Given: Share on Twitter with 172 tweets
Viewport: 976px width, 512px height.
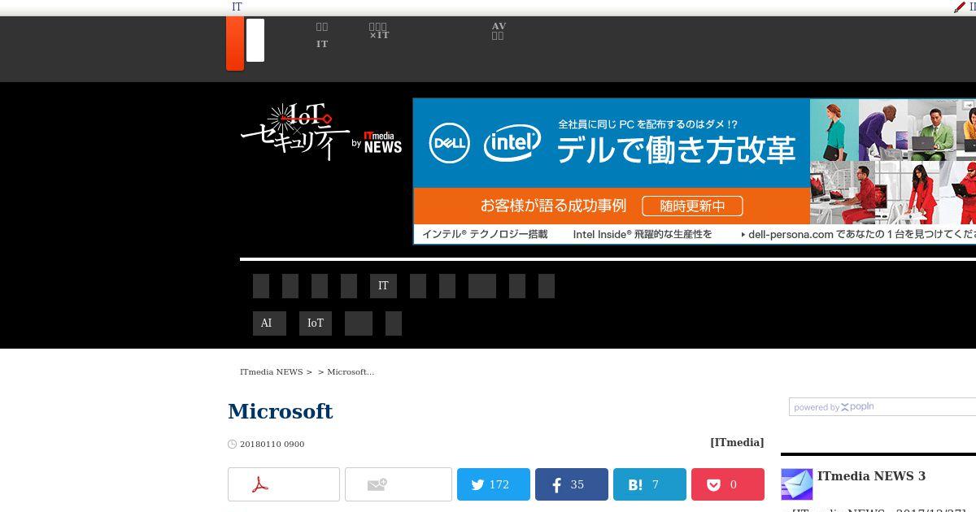Looking at the screenshot, I should pos(494,484).
